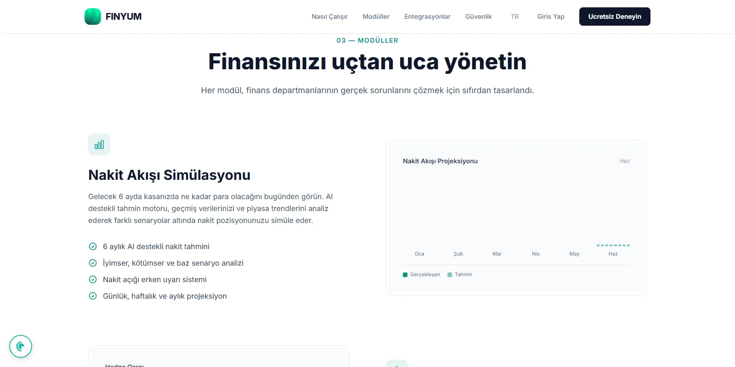Click checkmark icon beside Günlük, haftalık projeksiyon
This screenshot has width=735, height=367.
click(x=93, y=296)
